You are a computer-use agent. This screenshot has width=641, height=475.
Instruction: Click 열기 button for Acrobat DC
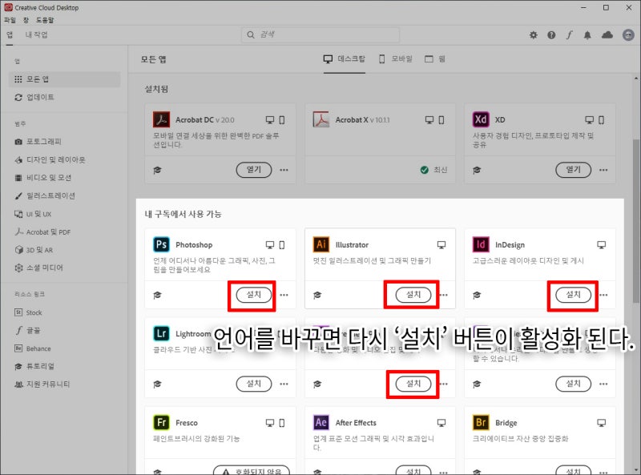tap(254, 170)
